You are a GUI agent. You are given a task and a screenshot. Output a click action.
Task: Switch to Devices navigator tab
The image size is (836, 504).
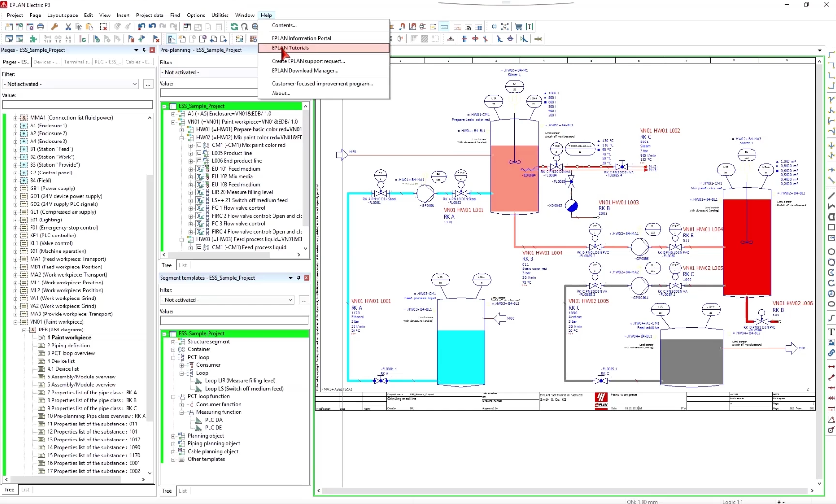(47, 62)
